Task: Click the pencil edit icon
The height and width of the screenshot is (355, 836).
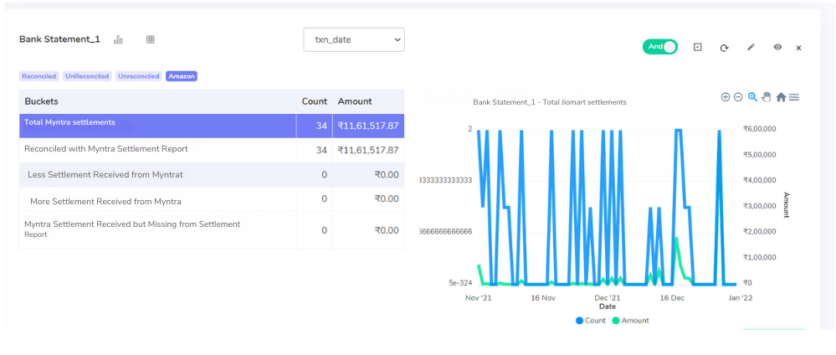Action: point(751,48)
